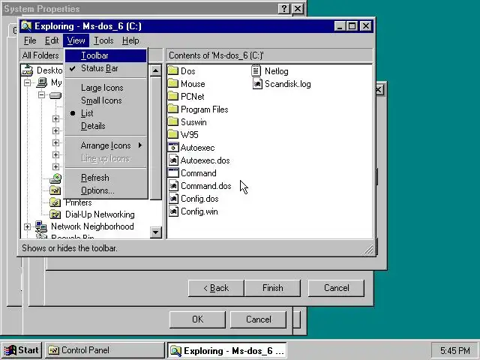Select the Printers folder icon in tree
The width and height of the screenshot is (480, 360).
pyautogui.click(x=55, y=202)
